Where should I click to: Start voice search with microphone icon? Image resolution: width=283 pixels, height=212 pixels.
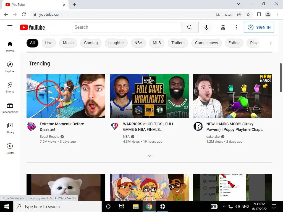[x=206, y=27]
